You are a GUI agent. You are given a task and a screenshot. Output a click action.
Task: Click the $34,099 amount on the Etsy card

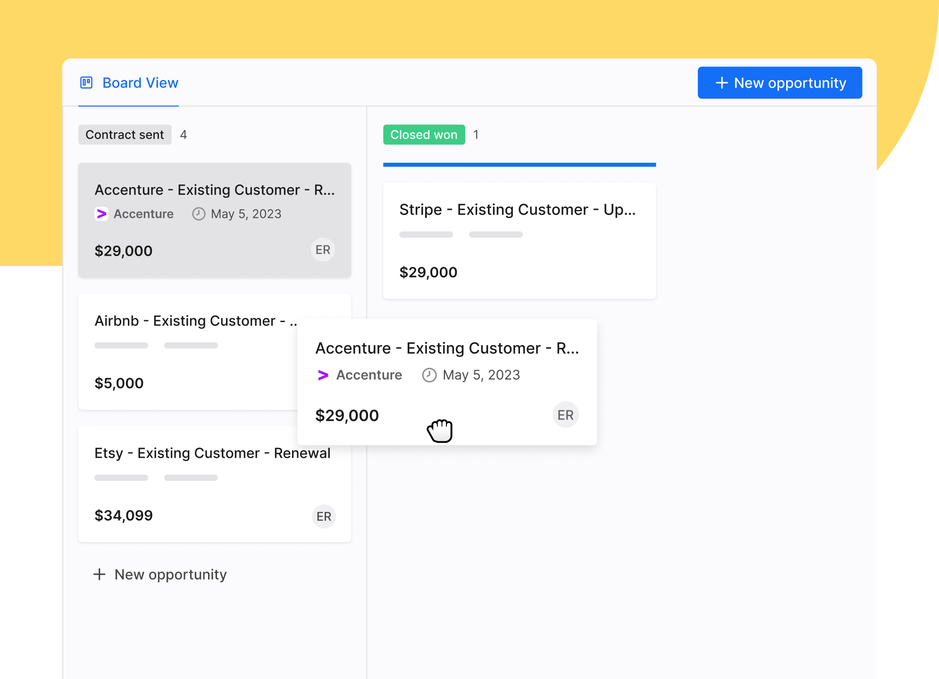click(124, 515)
